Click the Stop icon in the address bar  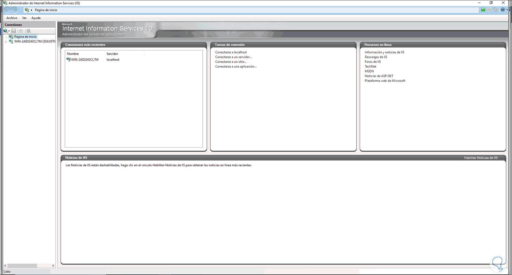(489, 10)
